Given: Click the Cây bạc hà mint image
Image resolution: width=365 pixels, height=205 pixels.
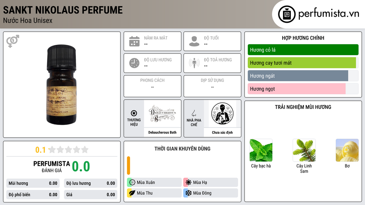Looking at the screenshot, I should click(x=261, y=150).
